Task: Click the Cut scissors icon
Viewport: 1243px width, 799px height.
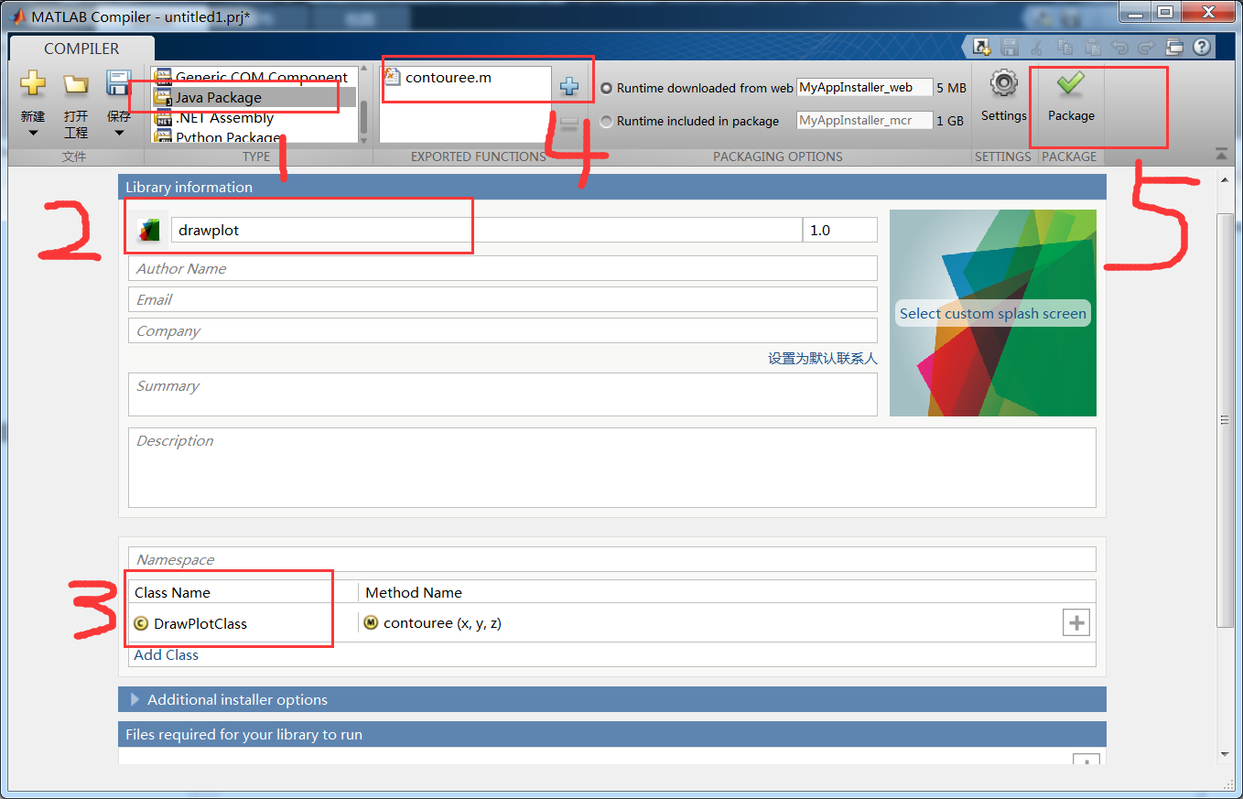Action: pos(1037,48)
